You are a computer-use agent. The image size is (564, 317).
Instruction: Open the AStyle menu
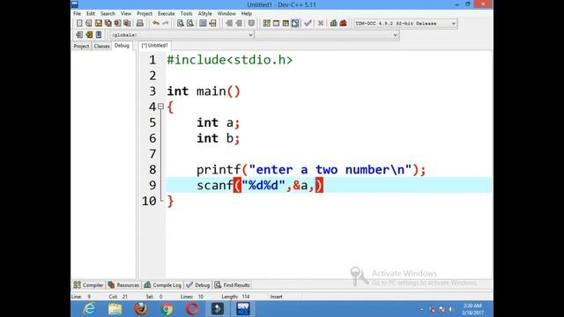(x=205, y=14)
